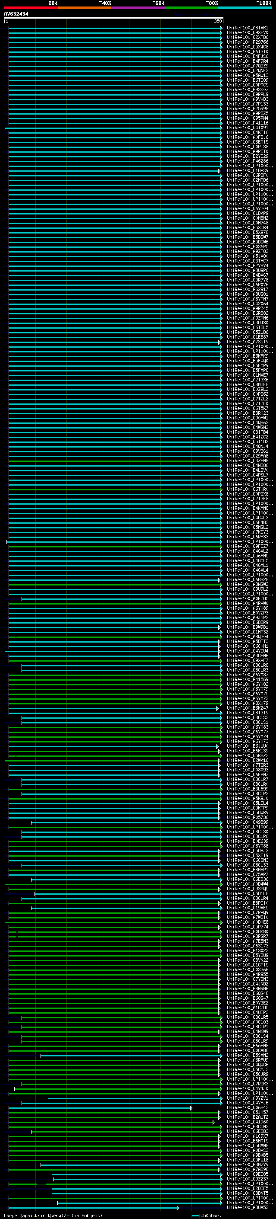
Task: Click the arrowhead ending the UniRef100_B6K247 alignment
Action: [x=217, y=708]
